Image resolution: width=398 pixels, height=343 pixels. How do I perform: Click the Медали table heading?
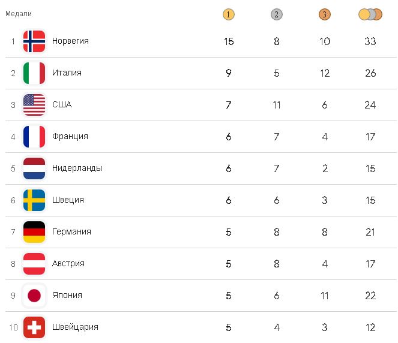[19, 13]
